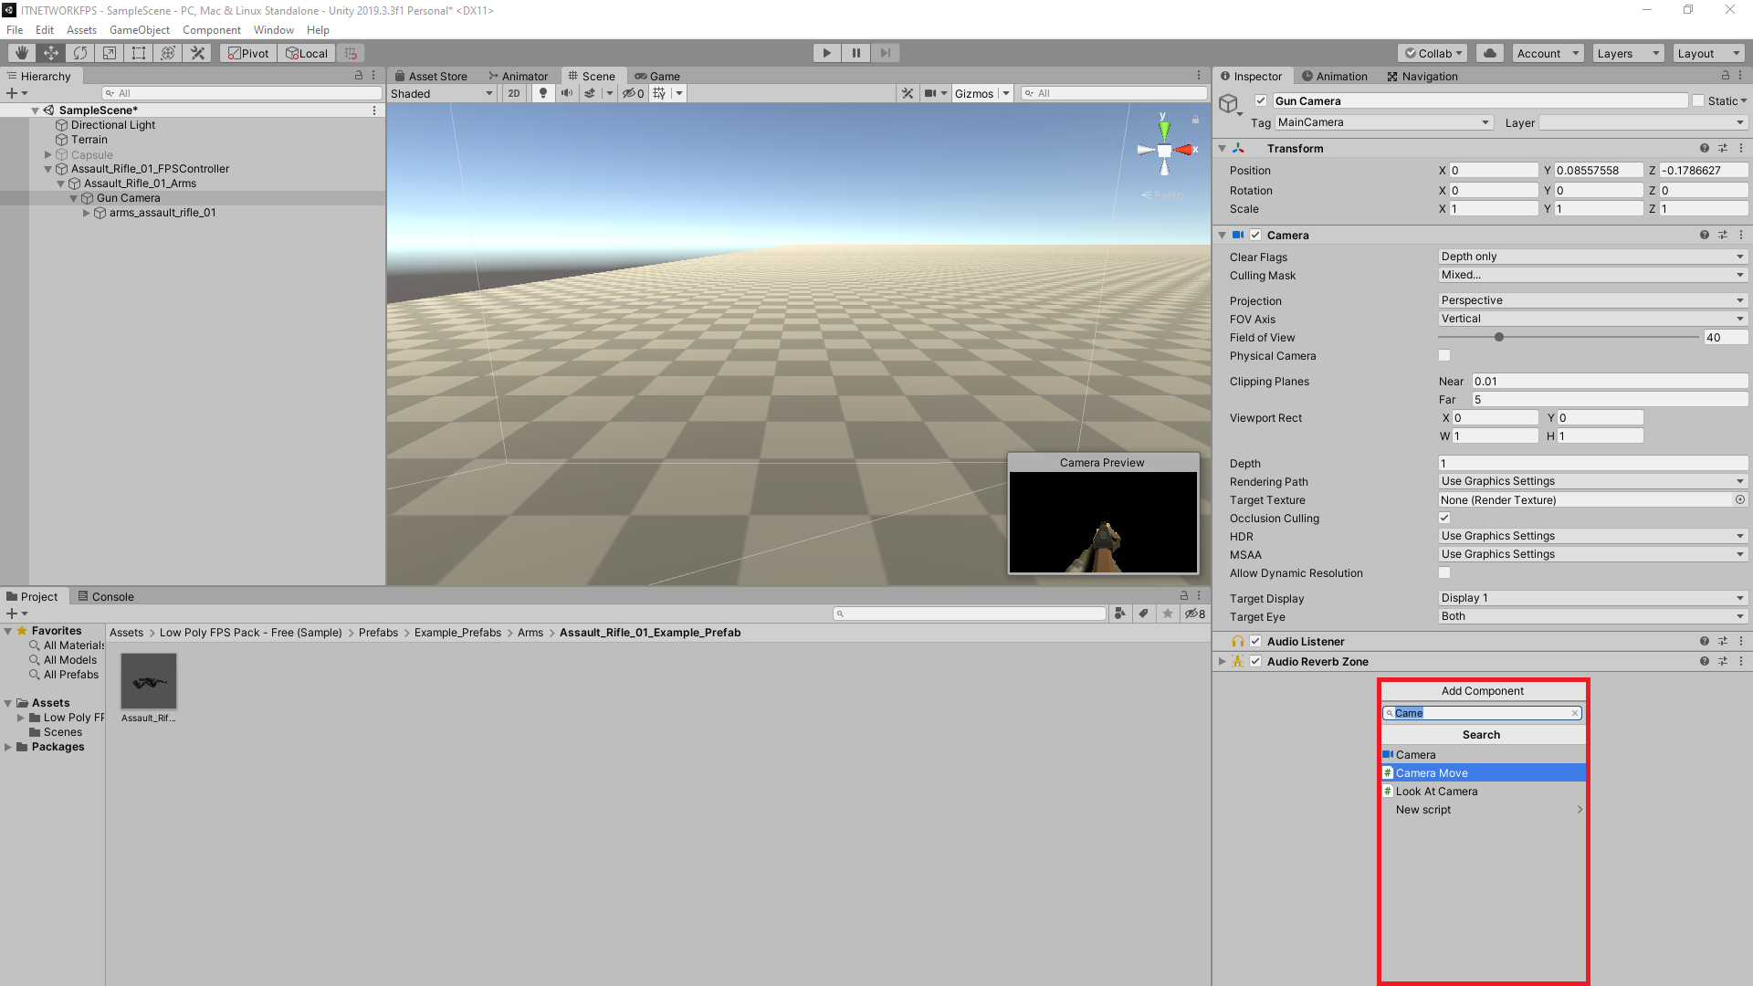
Task: Mute audio in the Scene view toolbar
Action: (567, 92)
